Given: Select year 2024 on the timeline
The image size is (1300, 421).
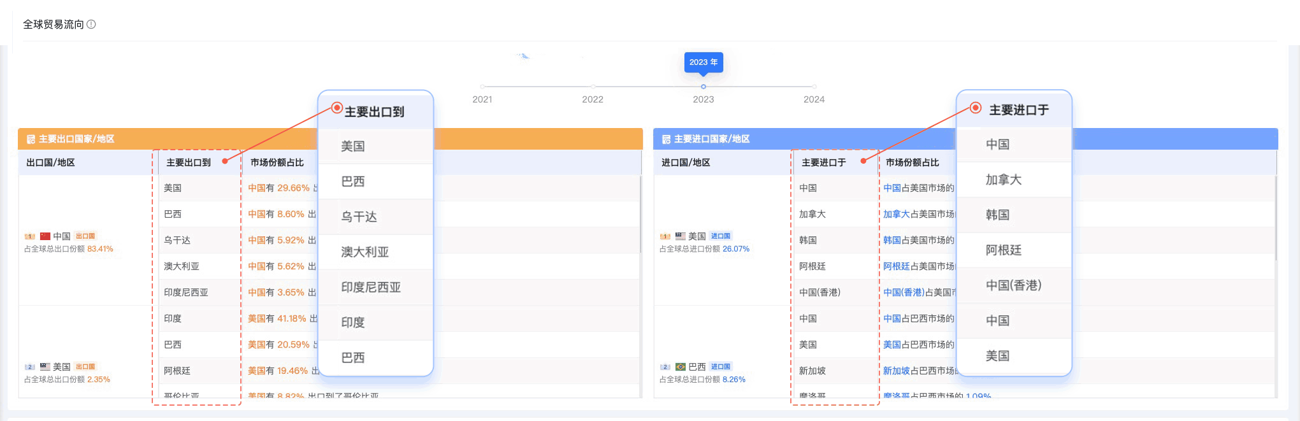Looking at the screenshot, I should click(814, 87).
